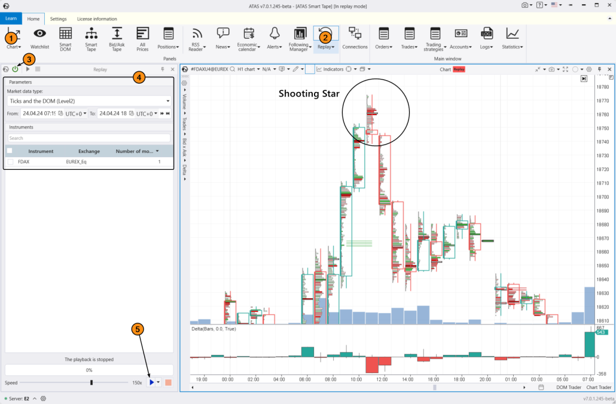Switch to the Settings tab
This screenshot has height=404, width=616.
[58, 19]
